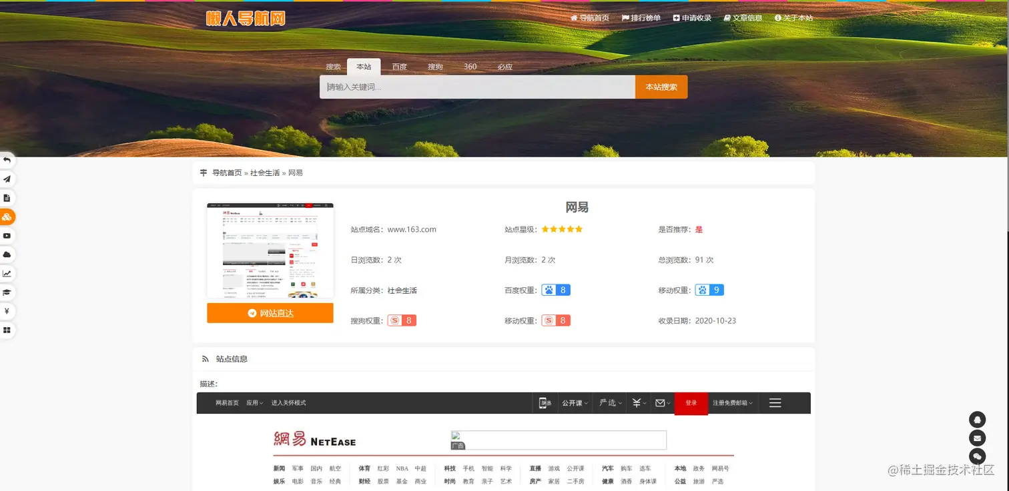Click the 懒人导航网 site logo
This screenshot has height=491, width=1009.
point(246,19)
